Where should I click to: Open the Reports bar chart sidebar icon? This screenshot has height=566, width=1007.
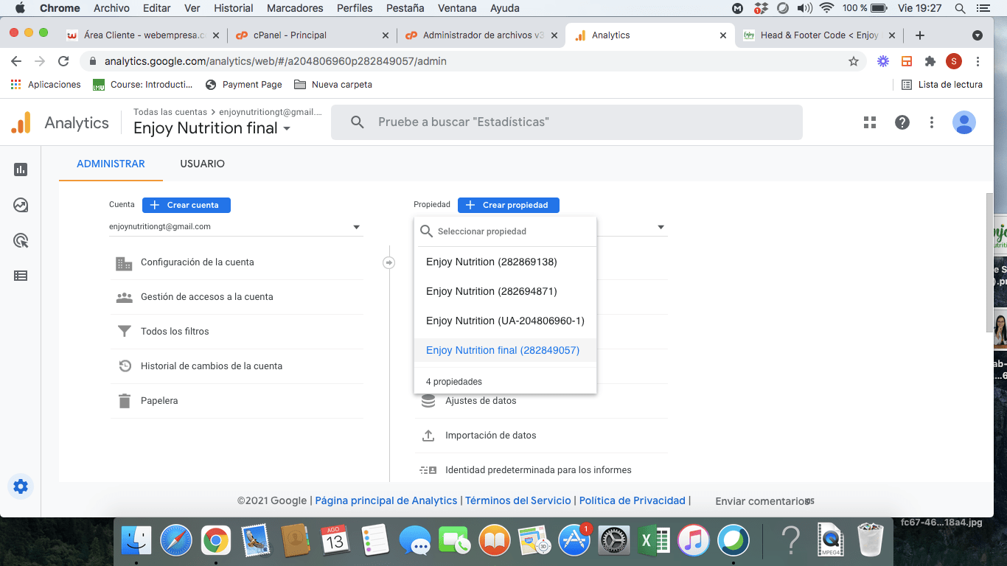[21, 170]
